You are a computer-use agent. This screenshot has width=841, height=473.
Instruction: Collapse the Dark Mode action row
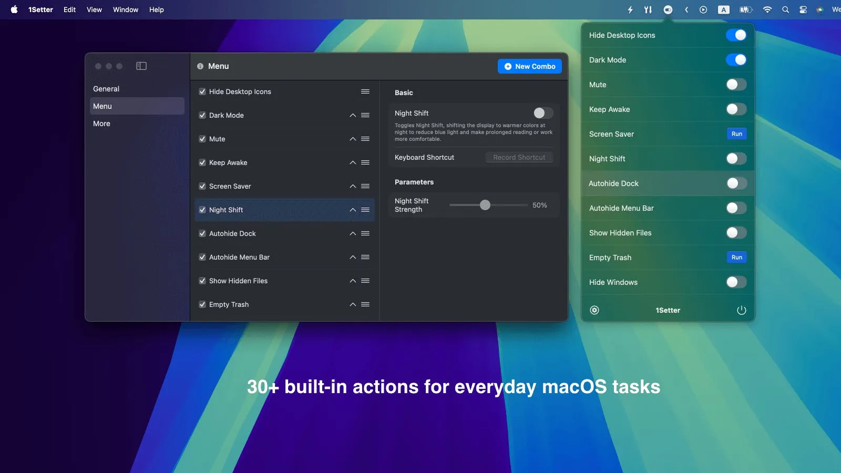tap(353, 115)
